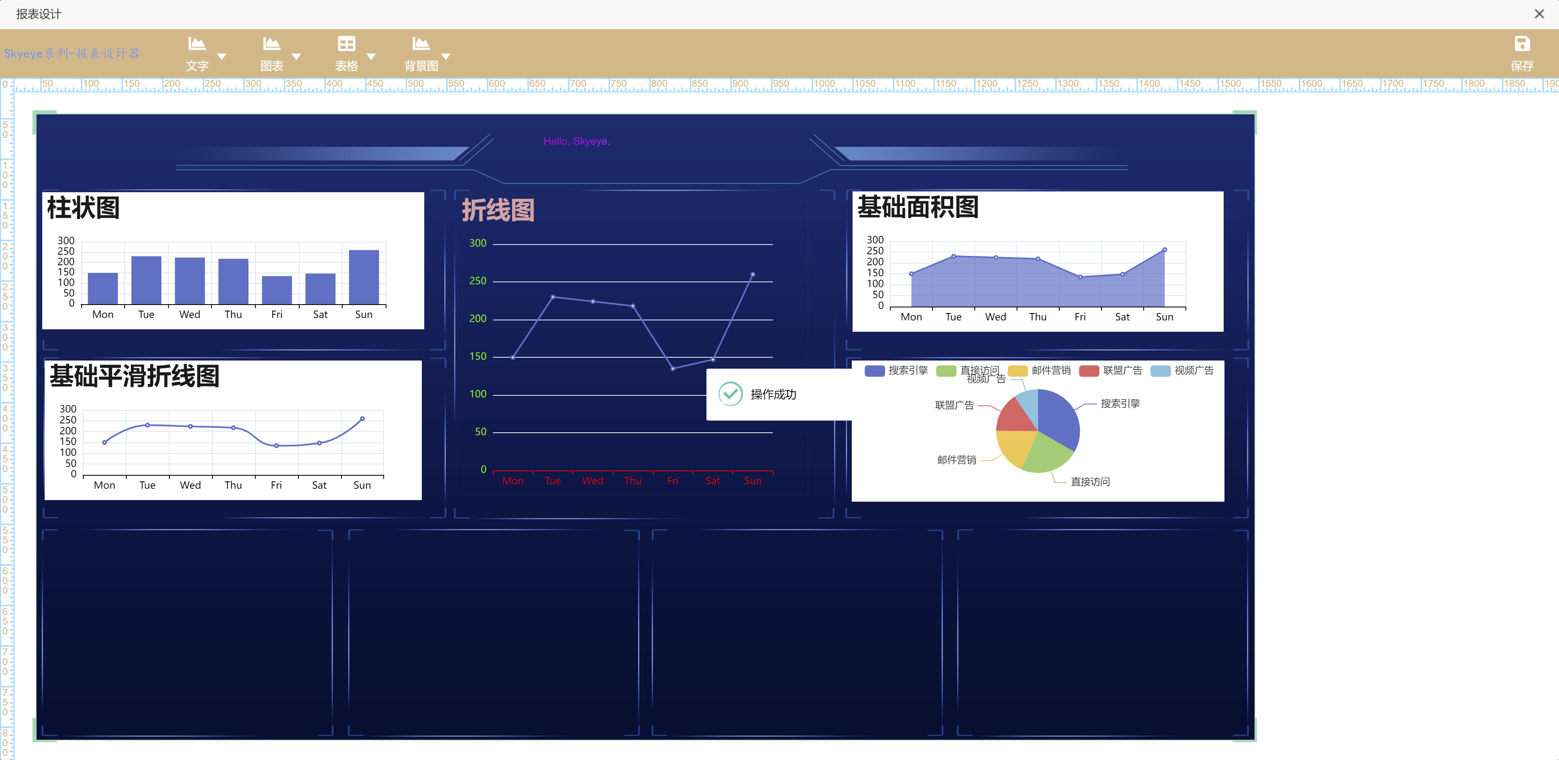Image resolution: width=1559 pixels, height=760 pixels.
Task: Click the red 联盟广告 pie slice
Action: pyautogui.click(x=1015, y=417)
